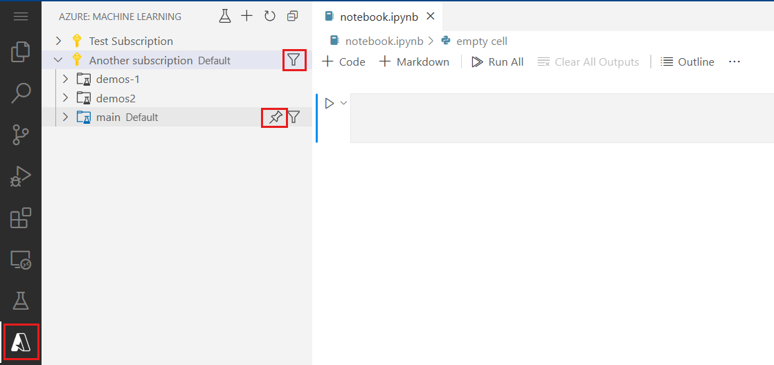Select the main workspace label
This screenshot has width=774, height=365.
point(108,118)
